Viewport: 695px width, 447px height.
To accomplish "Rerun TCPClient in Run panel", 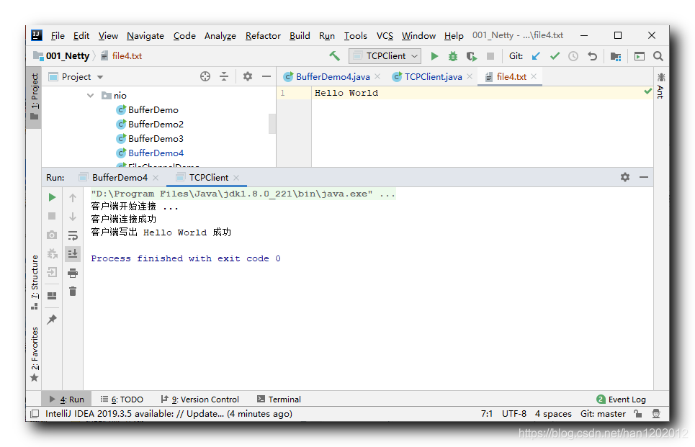I will point(52,197).
